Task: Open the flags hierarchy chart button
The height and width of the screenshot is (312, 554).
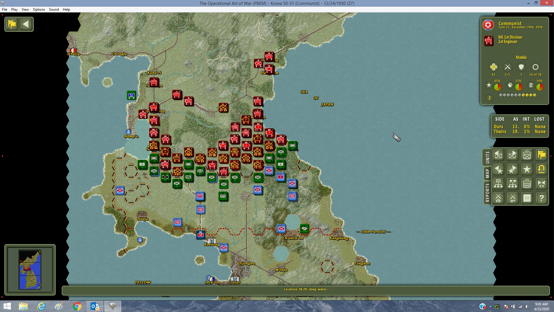Action: (x=513, y=184)
